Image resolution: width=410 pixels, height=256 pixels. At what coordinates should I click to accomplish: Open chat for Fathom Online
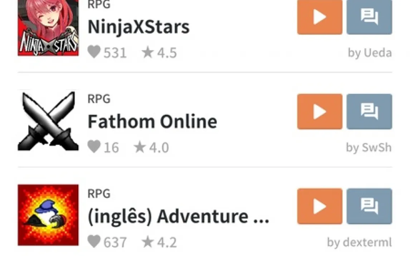(369, 112)
